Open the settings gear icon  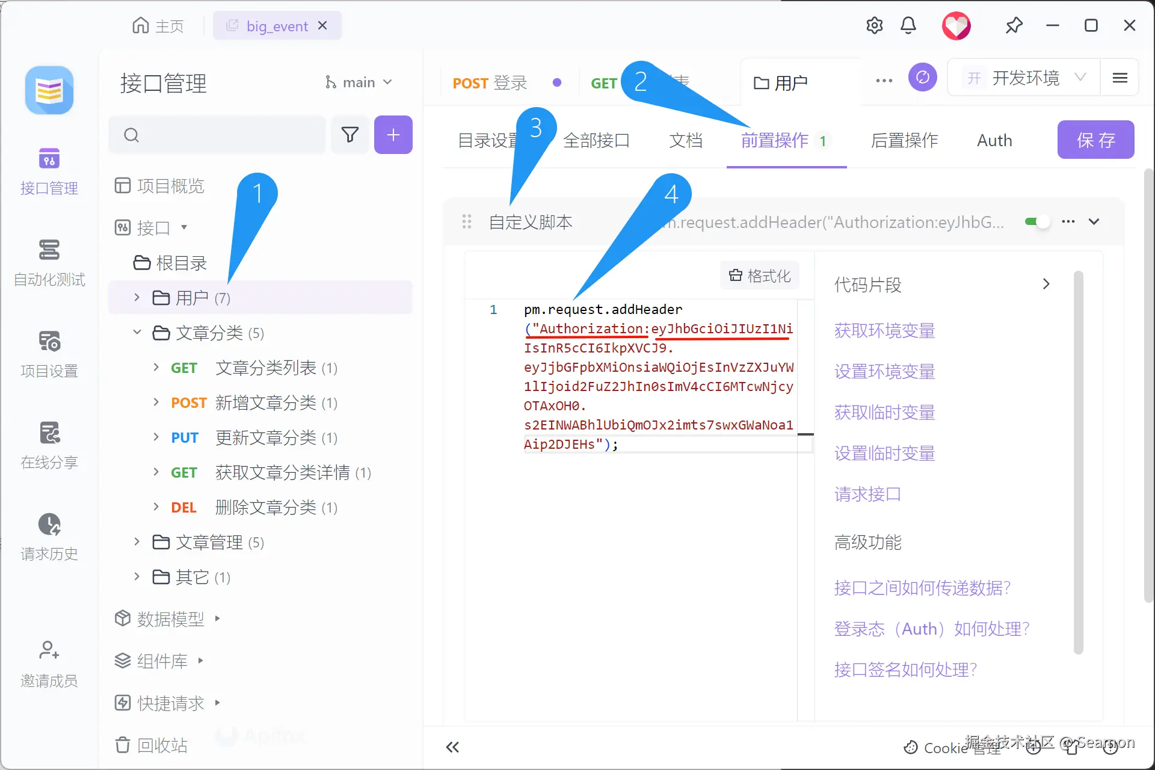point(874,25)
